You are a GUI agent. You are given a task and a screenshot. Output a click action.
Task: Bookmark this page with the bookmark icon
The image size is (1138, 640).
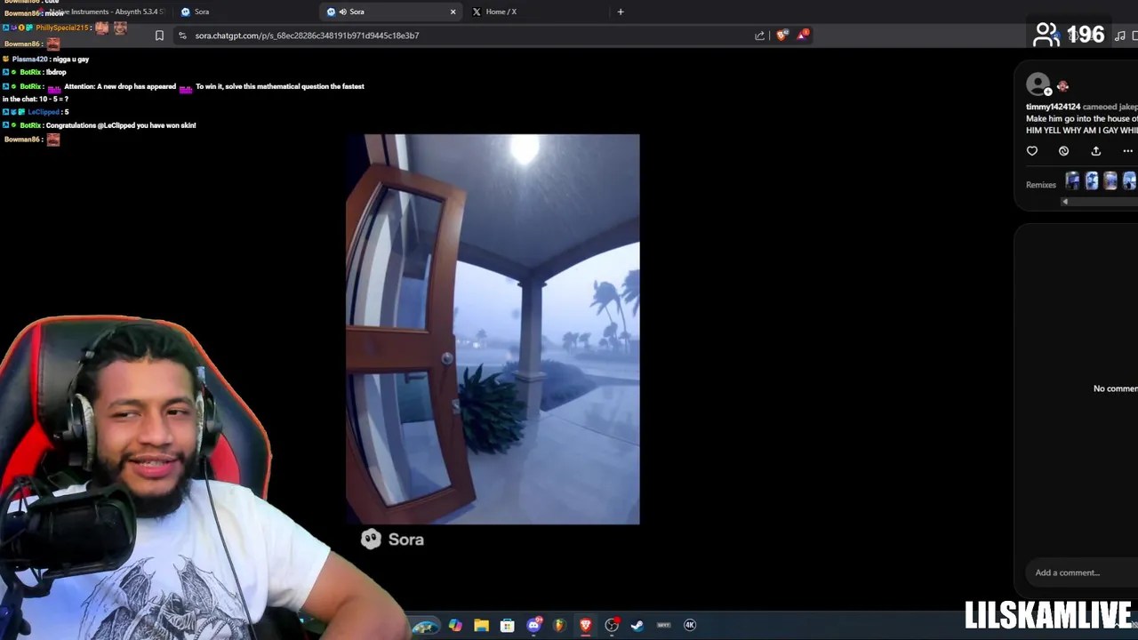(x=159, y=36)
